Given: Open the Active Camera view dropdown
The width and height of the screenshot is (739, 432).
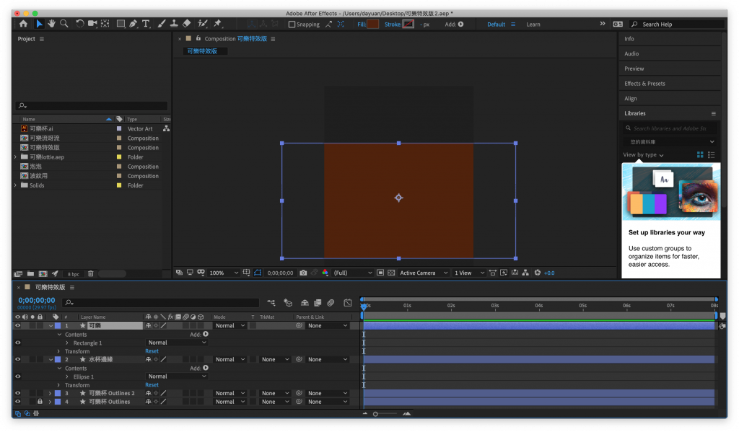Looking at the screenshot, I should pos(423,273).
